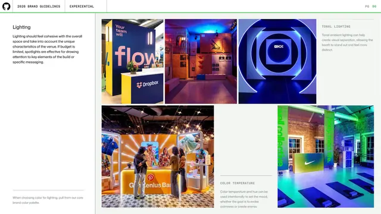Click the PG label beside page number
This screenshot has width=381, height=214.
(367, 7)
